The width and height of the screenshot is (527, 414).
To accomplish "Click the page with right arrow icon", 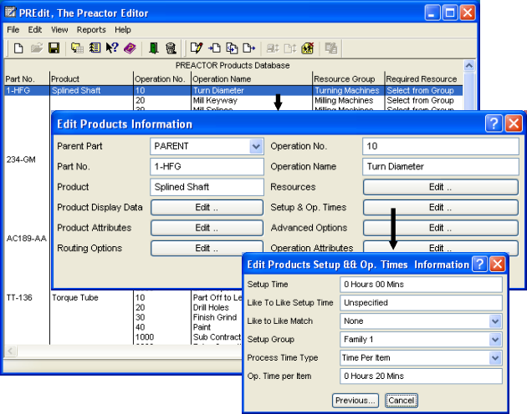I will [x=249, y=48].
